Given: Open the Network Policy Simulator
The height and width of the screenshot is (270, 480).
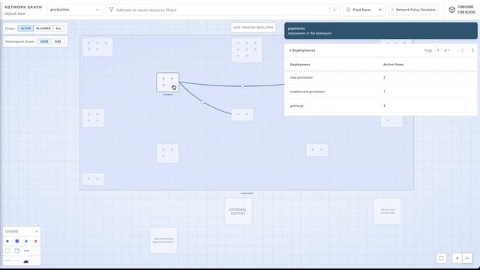Looking at the screenshot, I should (x=413, y=10).
